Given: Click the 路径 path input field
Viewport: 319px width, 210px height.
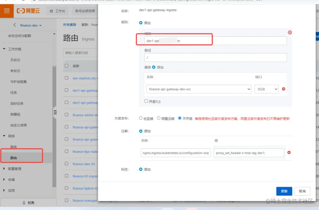Looking at the screenshot, I should (x=215, y=58).
